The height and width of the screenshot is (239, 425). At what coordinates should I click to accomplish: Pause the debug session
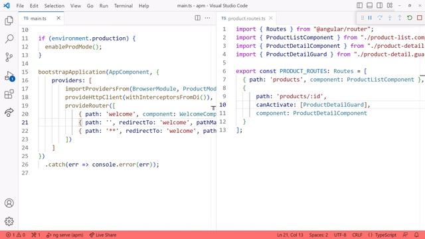(370, 18)
